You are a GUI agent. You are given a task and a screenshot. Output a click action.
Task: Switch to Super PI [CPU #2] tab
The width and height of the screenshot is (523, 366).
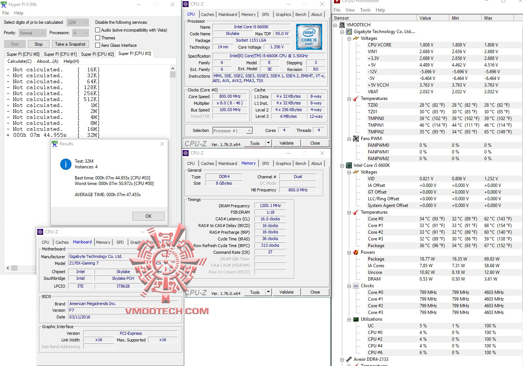97,54
